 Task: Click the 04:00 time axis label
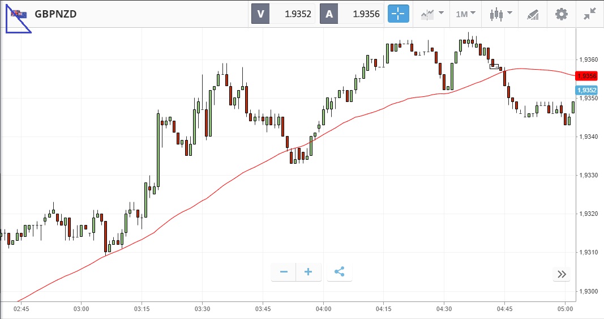coord(324,309)
